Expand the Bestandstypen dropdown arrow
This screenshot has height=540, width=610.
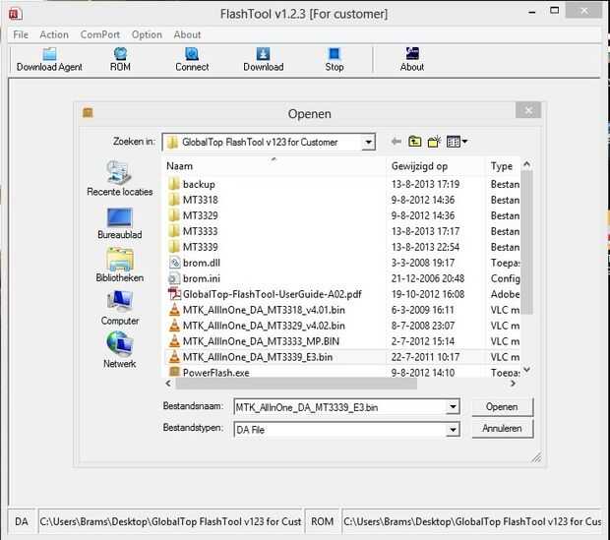click(453, 430)
